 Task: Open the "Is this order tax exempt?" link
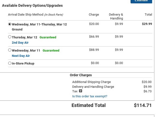[x=90, y=96]
